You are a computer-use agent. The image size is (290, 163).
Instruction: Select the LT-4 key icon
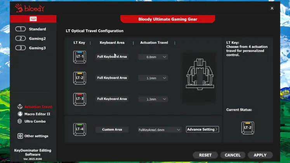coord(80,129)
